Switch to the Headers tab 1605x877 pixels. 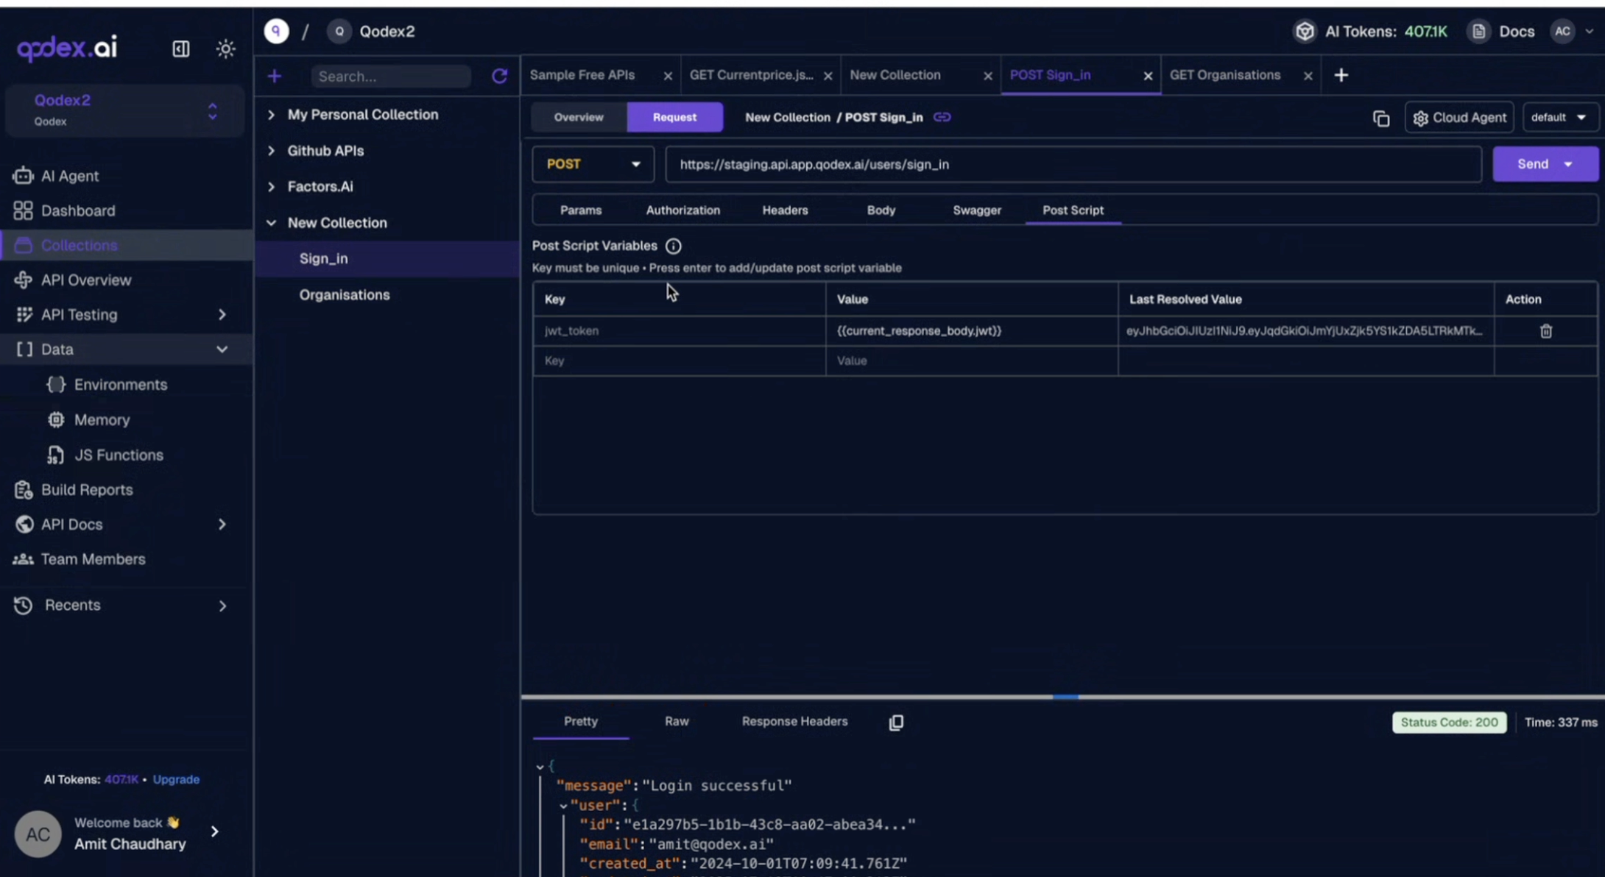pos(785,210)
